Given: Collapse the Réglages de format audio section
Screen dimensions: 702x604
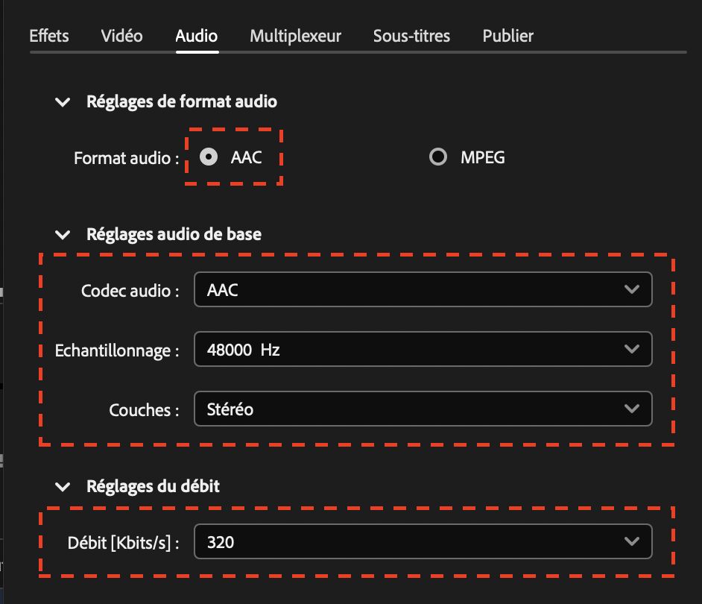Looking at the screenshot, I should [63, 101].
